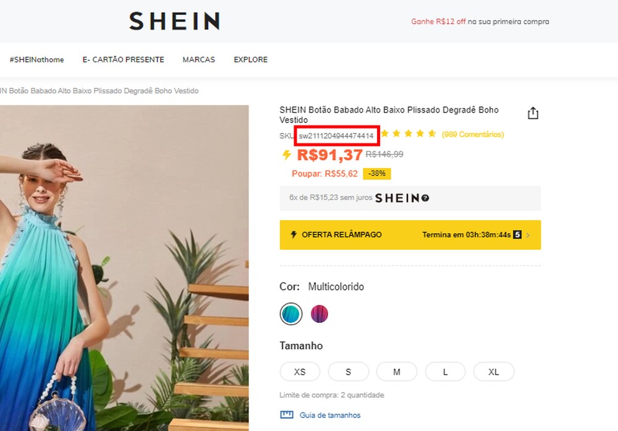Click the fifth rating star
Viewport: 618px width, 431px height.
431,133
